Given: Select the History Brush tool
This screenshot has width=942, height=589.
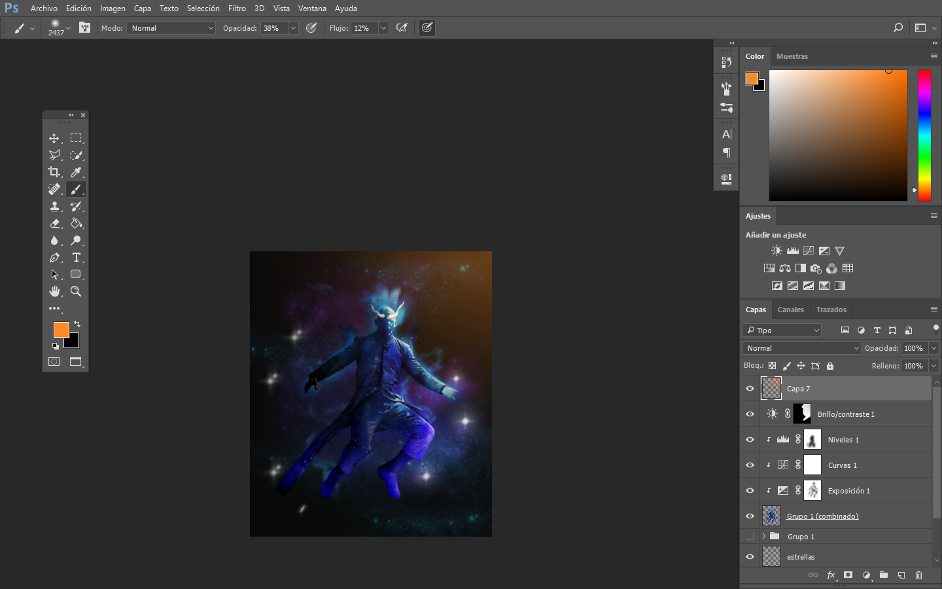Looking at the screenshot, I should pos(76,206).
